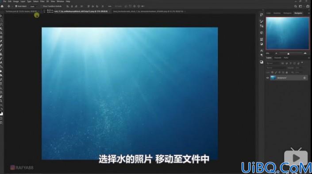Toggle the Auto-Select checkbox
Image resolution: width=312 pixels, height=174 pixels.
(x=16, y=6)
